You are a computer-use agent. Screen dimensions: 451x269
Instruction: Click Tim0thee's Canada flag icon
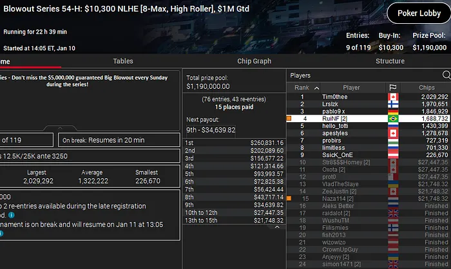click(393, 97)
